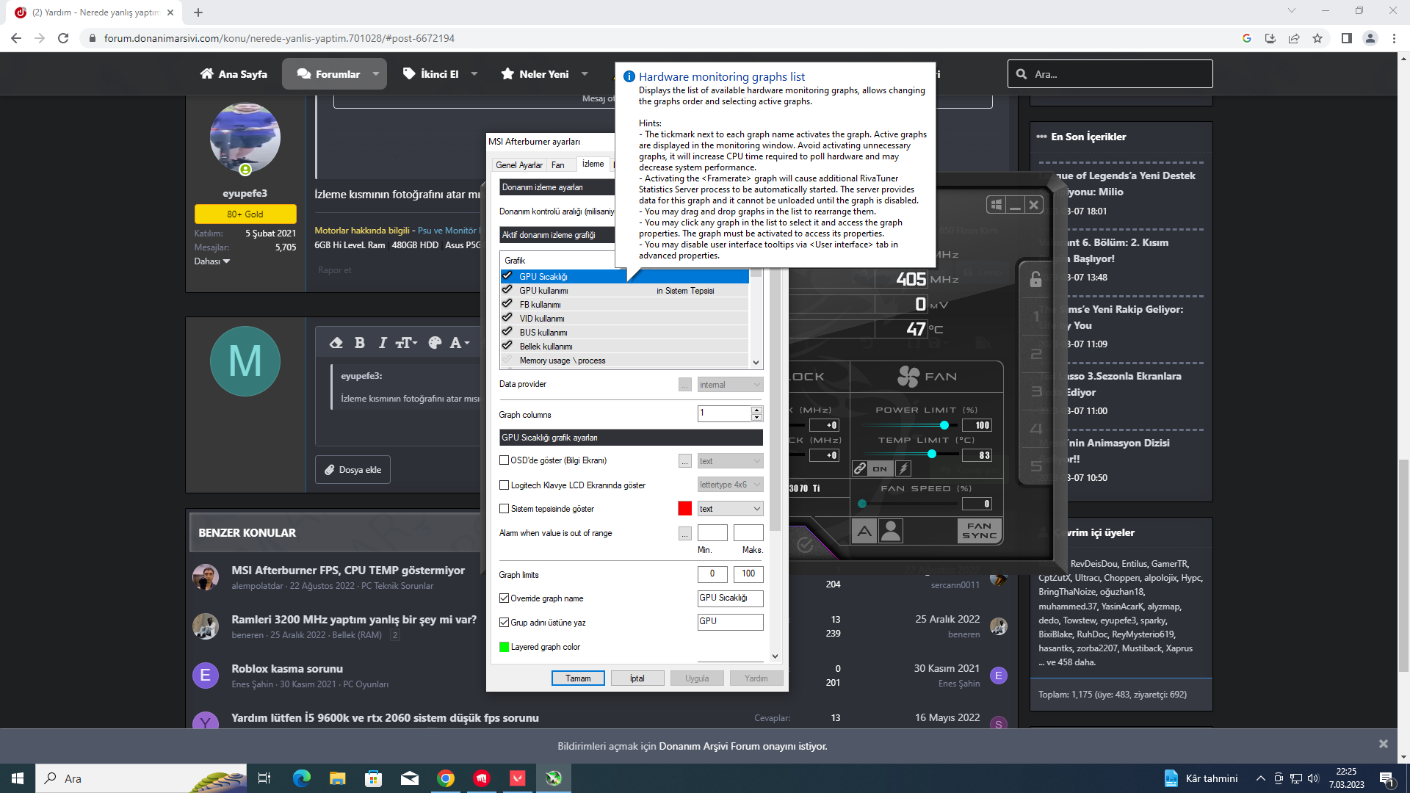Click the Override graph name text field
The height and width of the screenshot is (793, 1410).
point(730,598)
